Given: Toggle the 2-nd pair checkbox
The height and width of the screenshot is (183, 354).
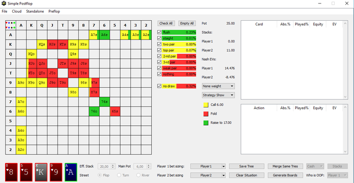Looking at the screenshot, I should 159,56.
